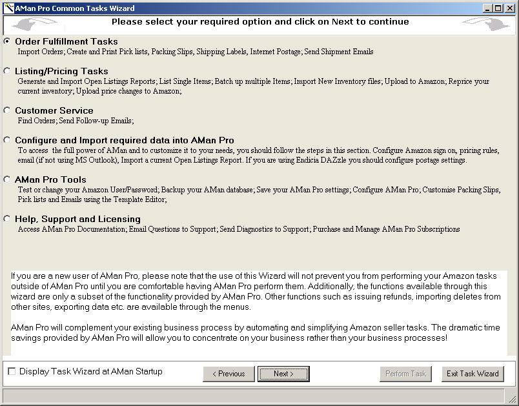
Task: Enable Display Task Wizard at AMan Startup
Action: click(x=12, y=372)
